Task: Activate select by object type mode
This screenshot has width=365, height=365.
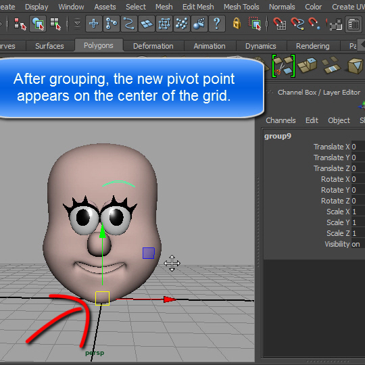Action: (38, 24)
